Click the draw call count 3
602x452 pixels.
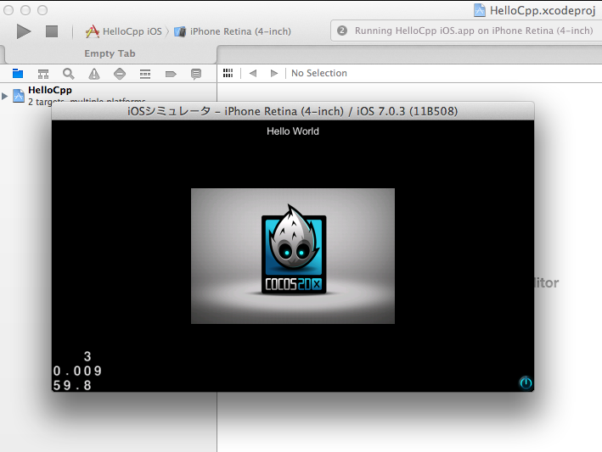(87, 356)
